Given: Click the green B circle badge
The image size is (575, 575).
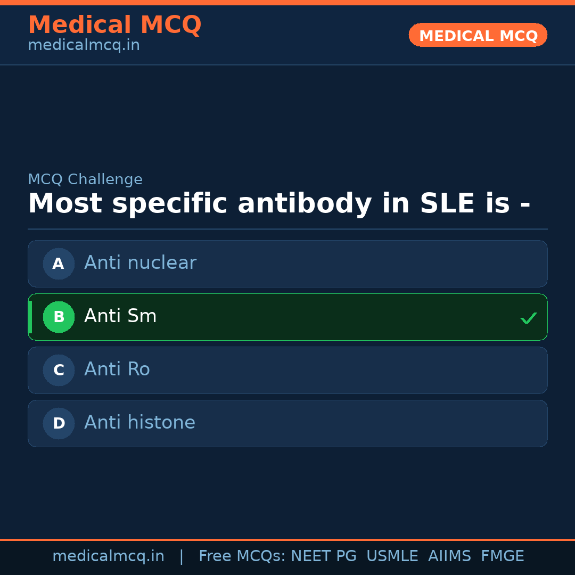Looking at the screenshot, I should click(x=59, y=317).
